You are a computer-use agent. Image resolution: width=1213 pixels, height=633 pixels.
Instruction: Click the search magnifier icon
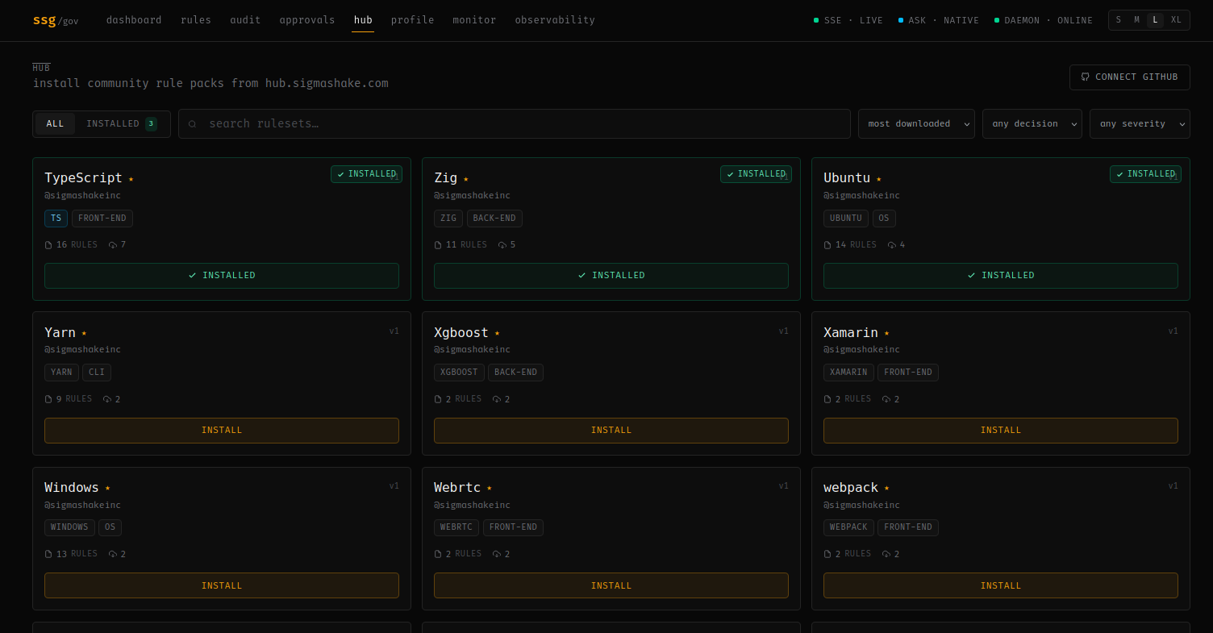pos(192,124)
